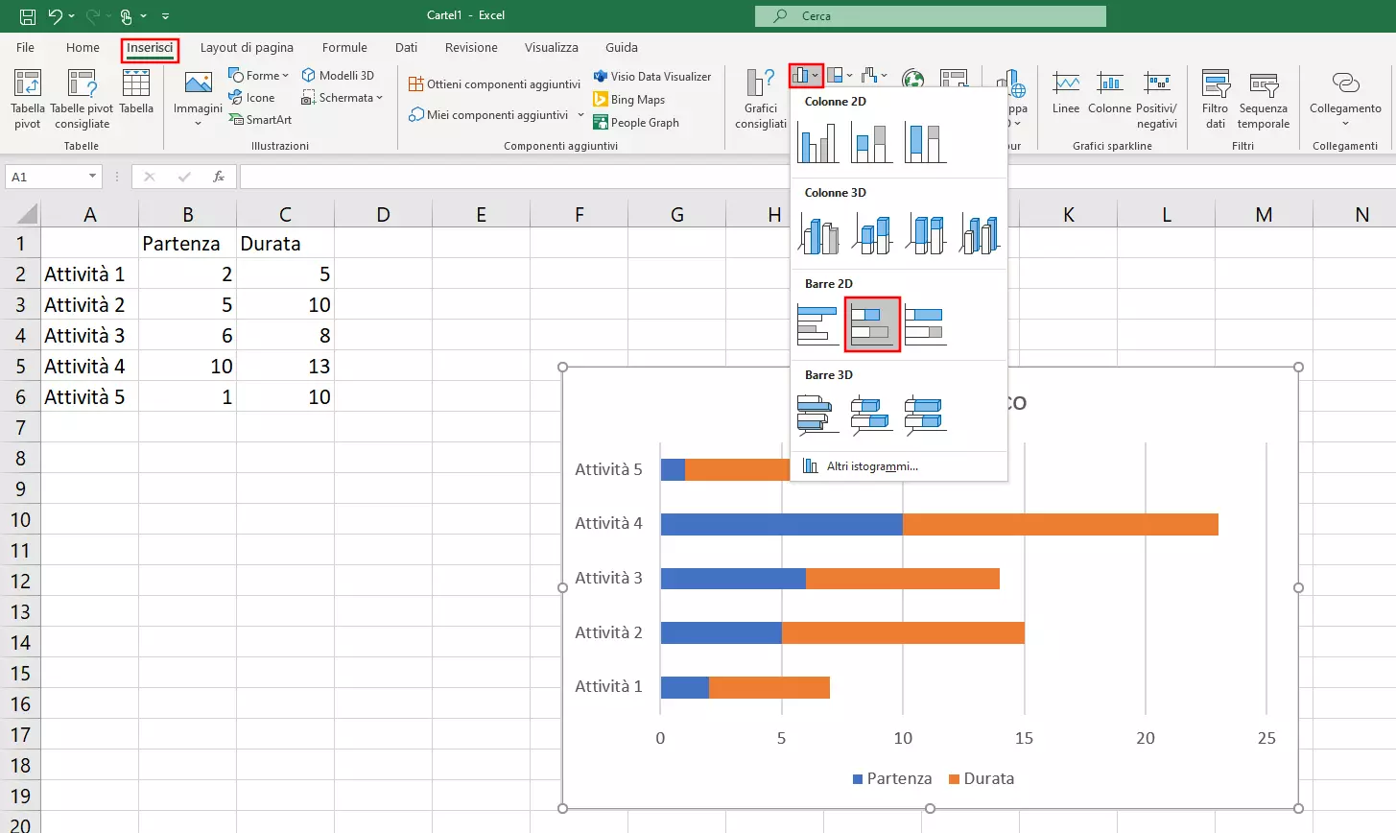This screenshot has height=833, width=1396.
Task: Select 3D clustered bar chart option
Action: point(818,416)
